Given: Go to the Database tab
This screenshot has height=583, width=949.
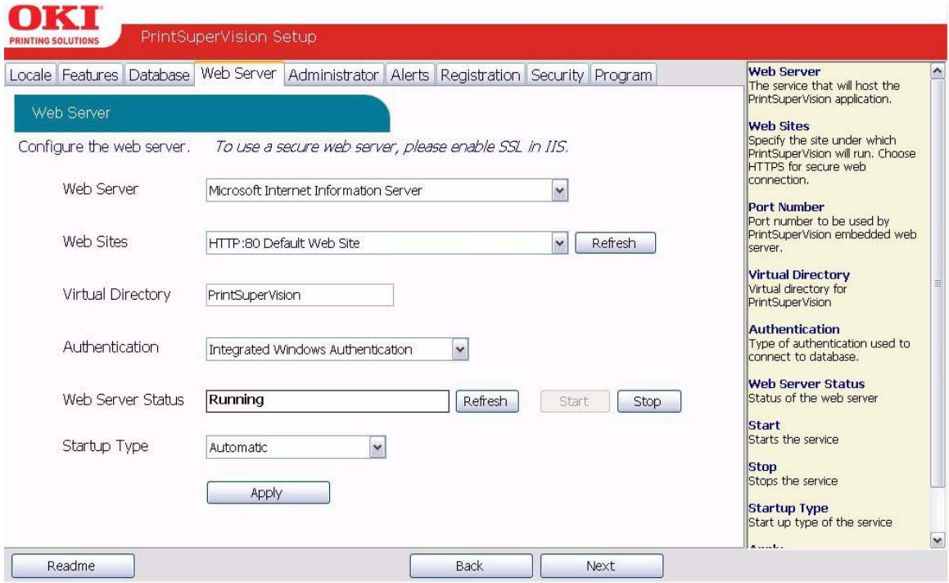Looking at the screenshot, I should [159, 75].
